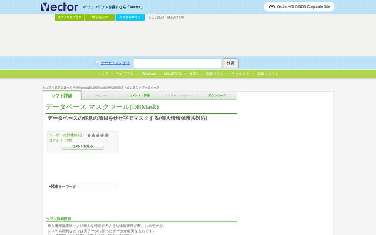Click the データベース マスクツール(DBMask) title
Screen dimensions: 376x235
[102, 107]
